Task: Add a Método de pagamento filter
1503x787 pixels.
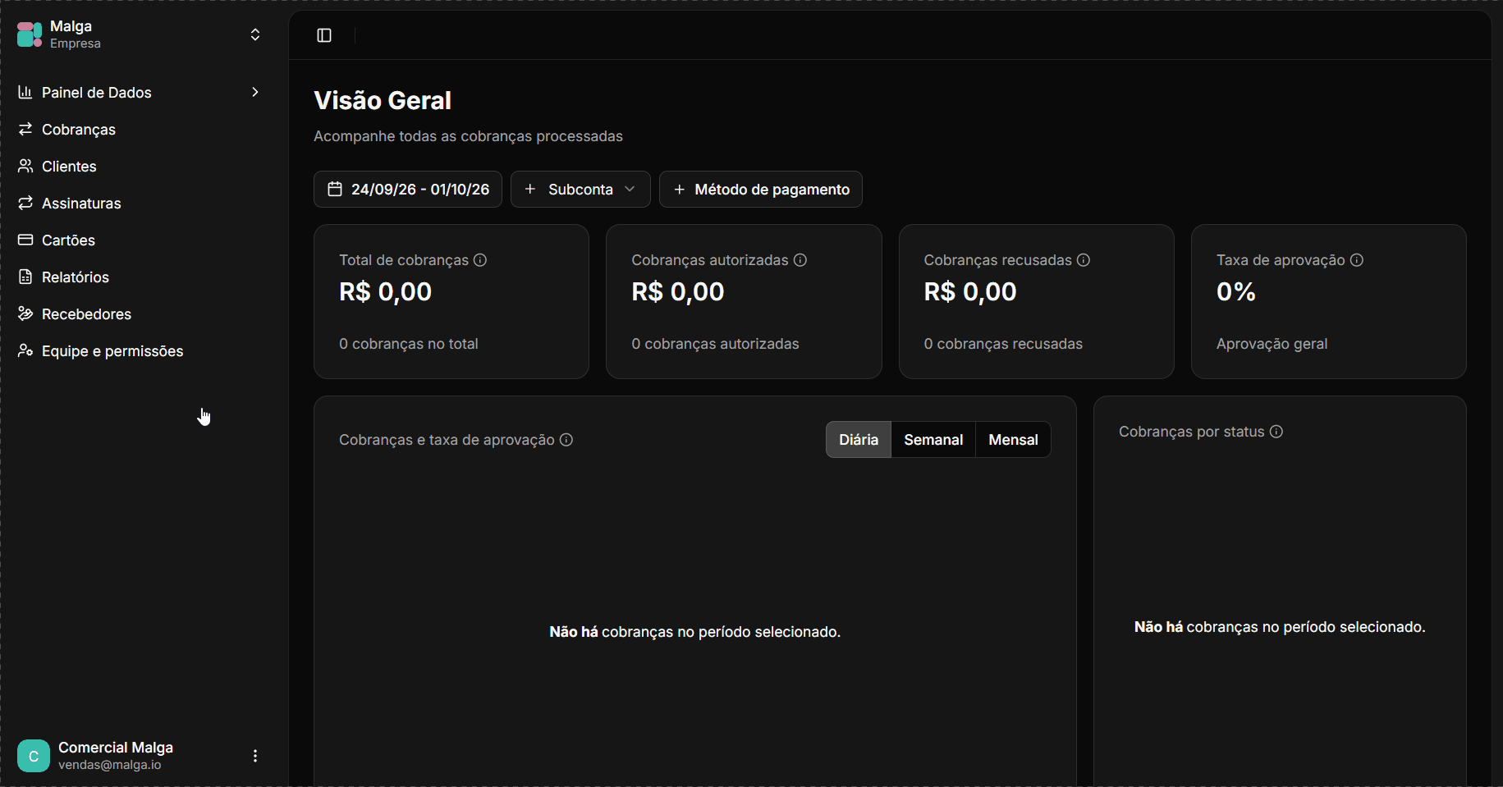Action: pyautogui.click(x=761, y=190)
